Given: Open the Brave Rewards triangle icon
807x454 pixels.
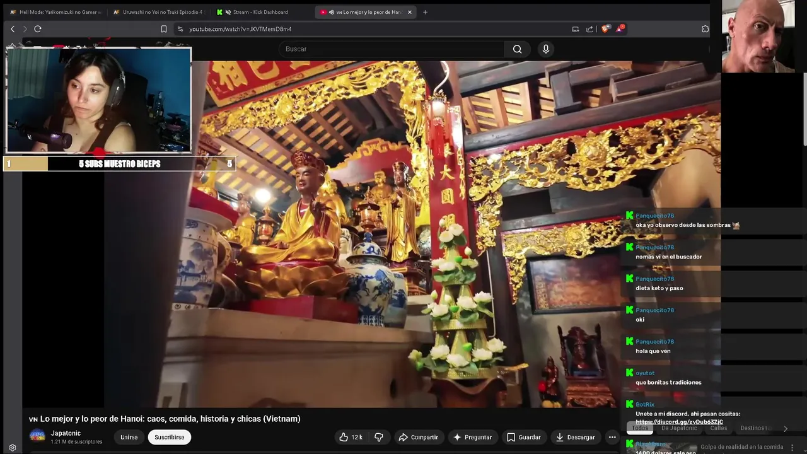Looking at the screenshot, I should click(x=620, y=29).
